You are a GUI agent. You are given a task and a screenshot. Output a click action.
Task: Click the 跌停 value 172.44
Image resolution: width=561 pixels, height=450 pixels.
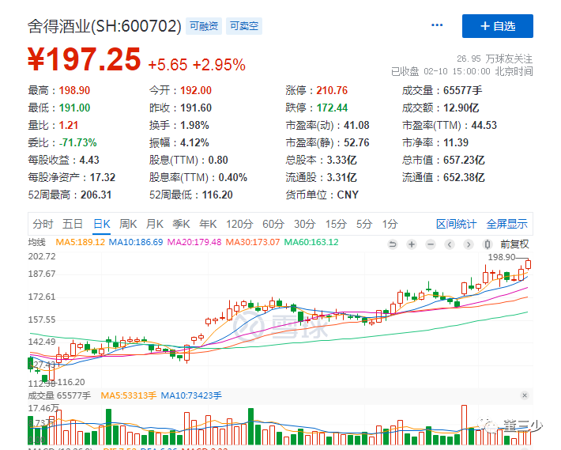[x=332, y=108]
